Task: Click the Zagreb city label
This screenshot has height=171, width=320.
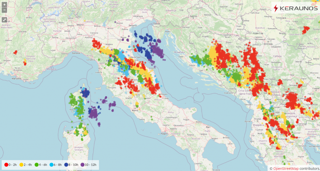Action: pyautogui.click(x=193, y=16)
